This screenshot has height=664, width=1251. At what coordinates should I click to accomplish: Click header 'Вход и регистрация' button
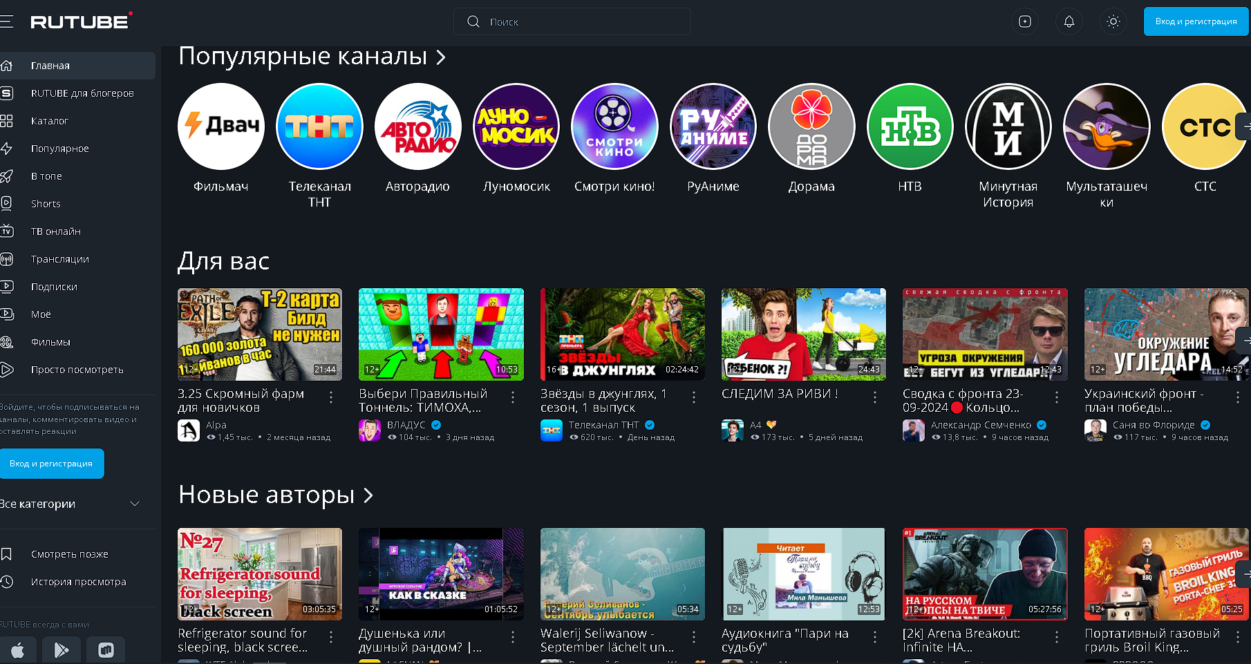point(1196,21)
